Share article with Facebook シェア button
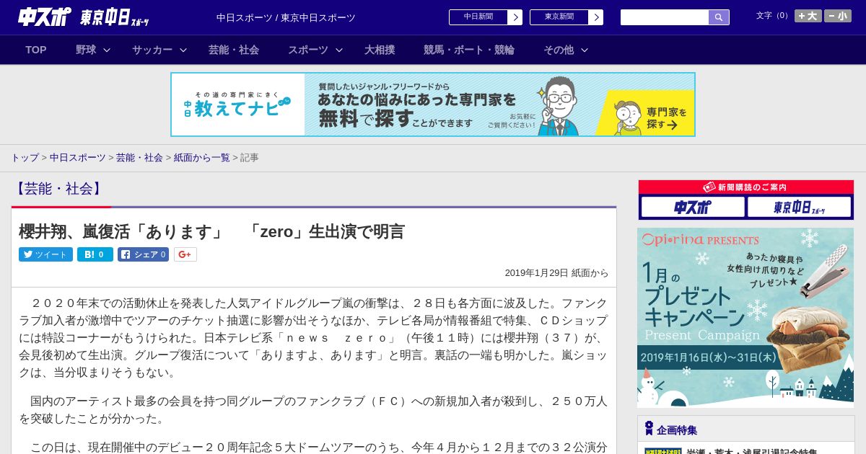 pos(144,254)
